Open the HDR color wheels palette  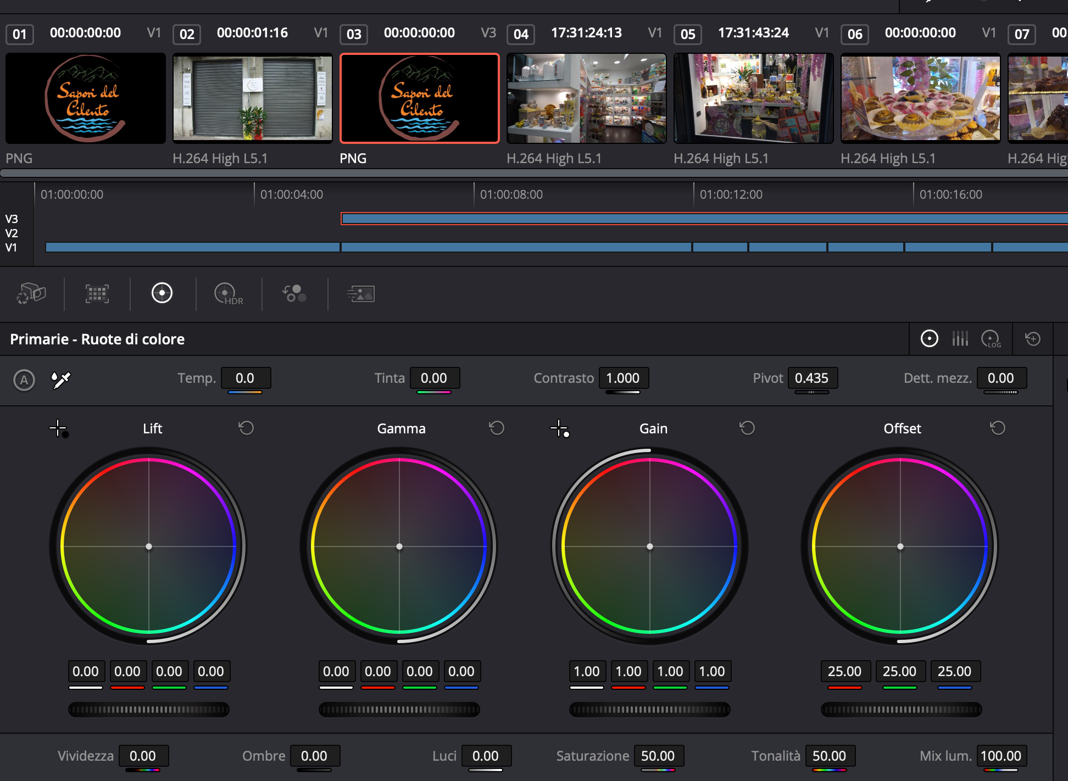(x=228, y=294)
